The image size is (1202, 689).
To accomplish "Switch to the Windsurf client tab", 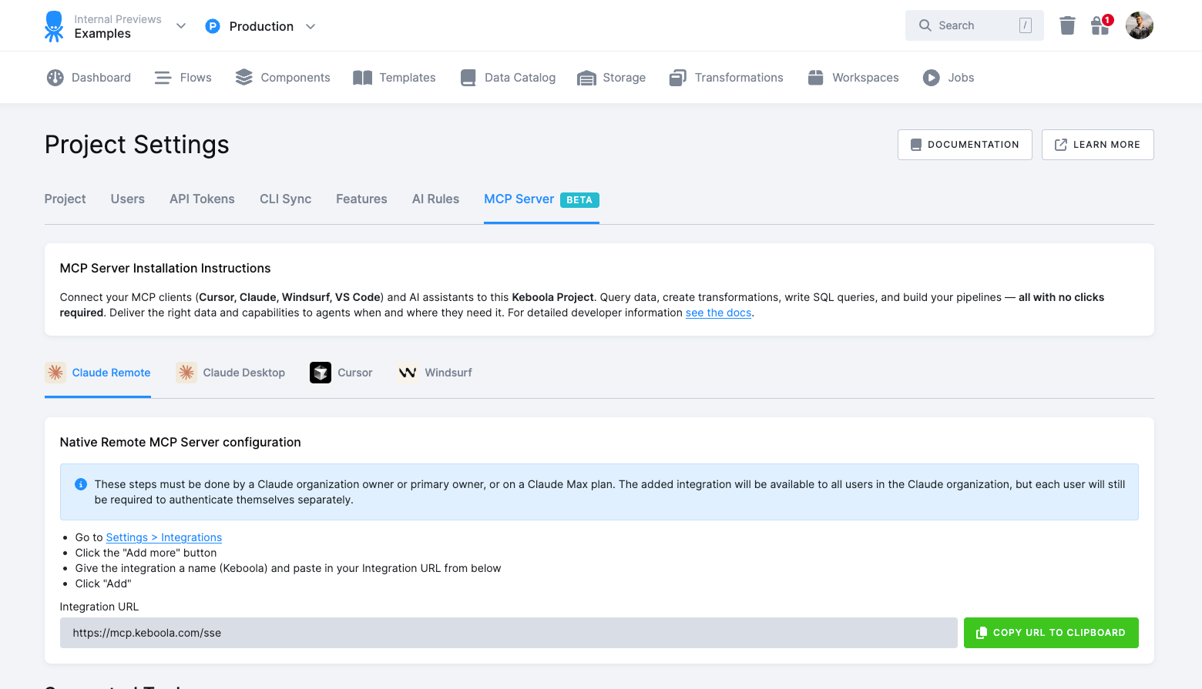I will point(435,373).
